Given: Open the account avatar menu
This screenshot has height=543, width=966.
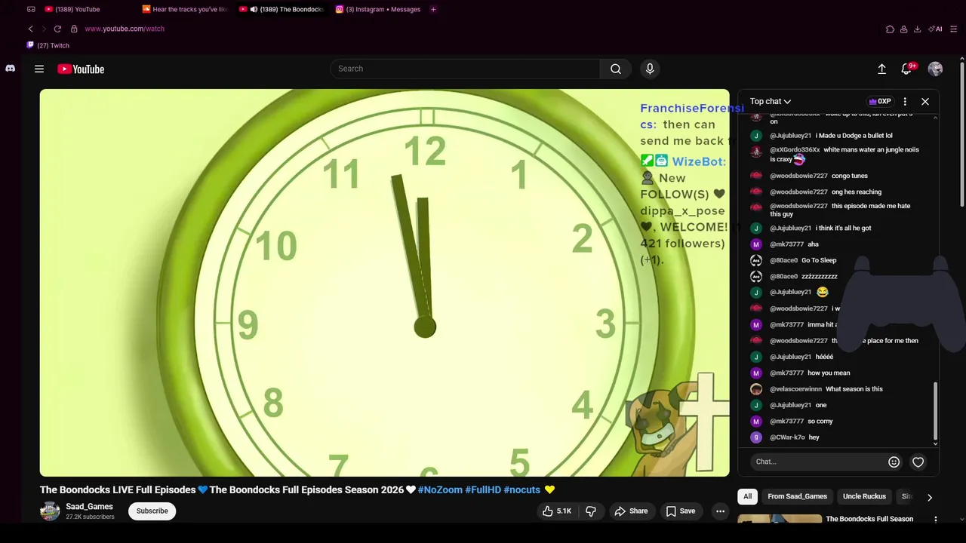Looking at the screenshot, I should (x=935, y=69).
